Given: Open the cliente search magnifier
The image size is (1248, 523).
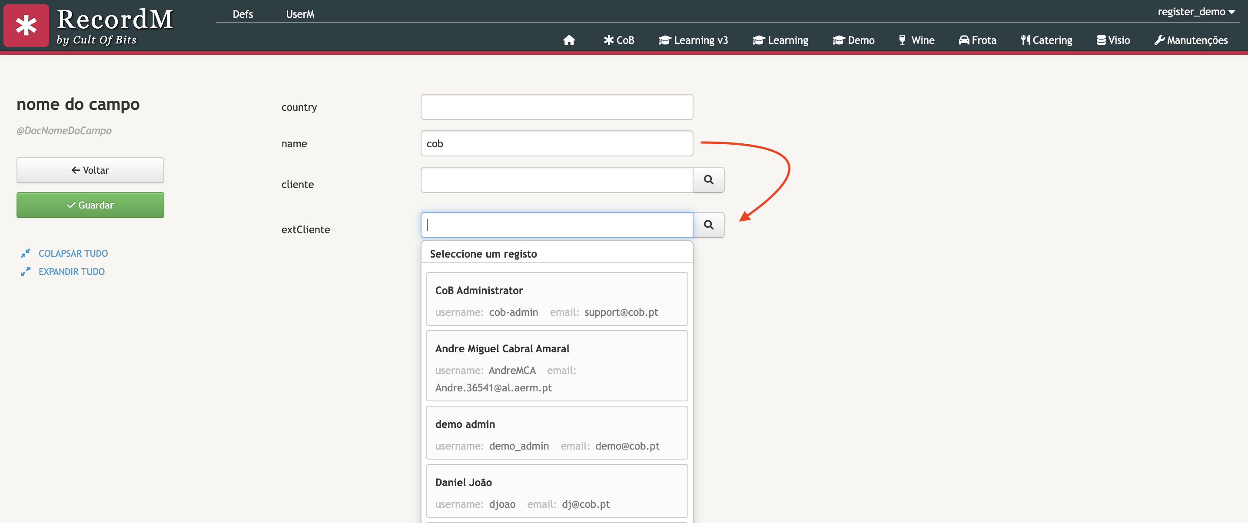Looking at the screenshot, I should [x=708, y=180].
